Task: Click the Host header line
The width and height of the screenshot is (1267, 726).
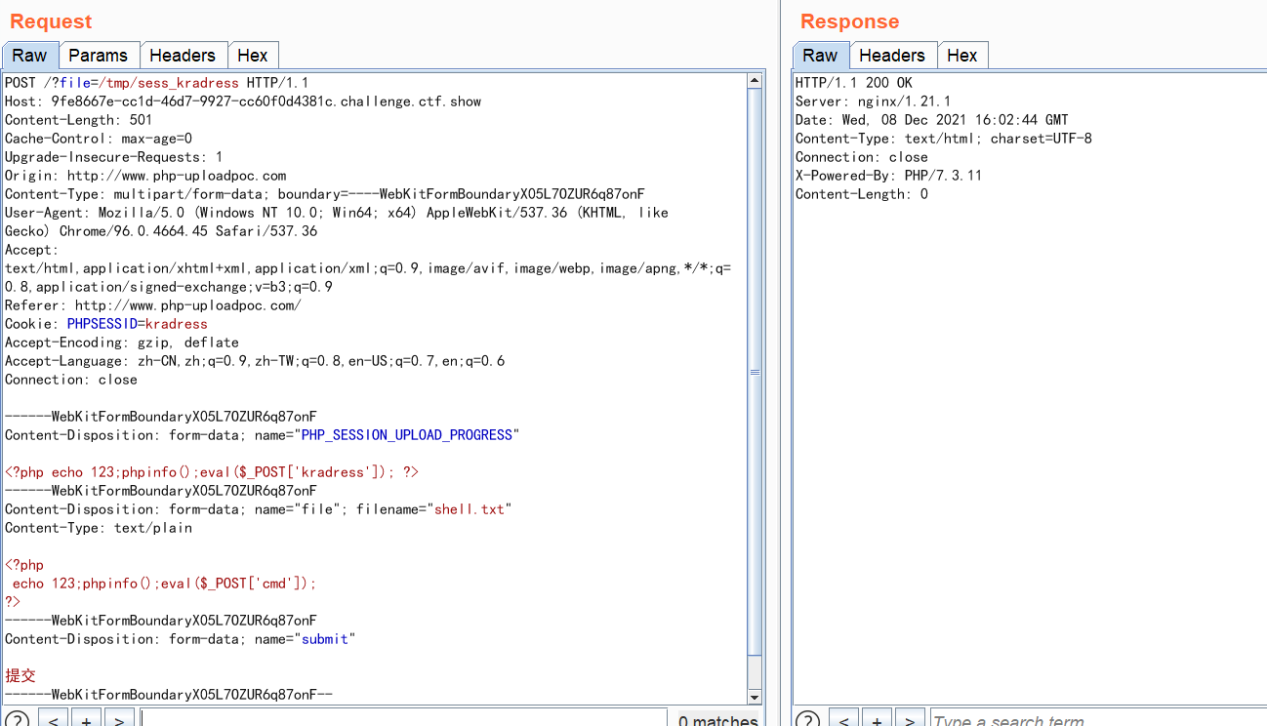Action: click(x=243, y=101)
